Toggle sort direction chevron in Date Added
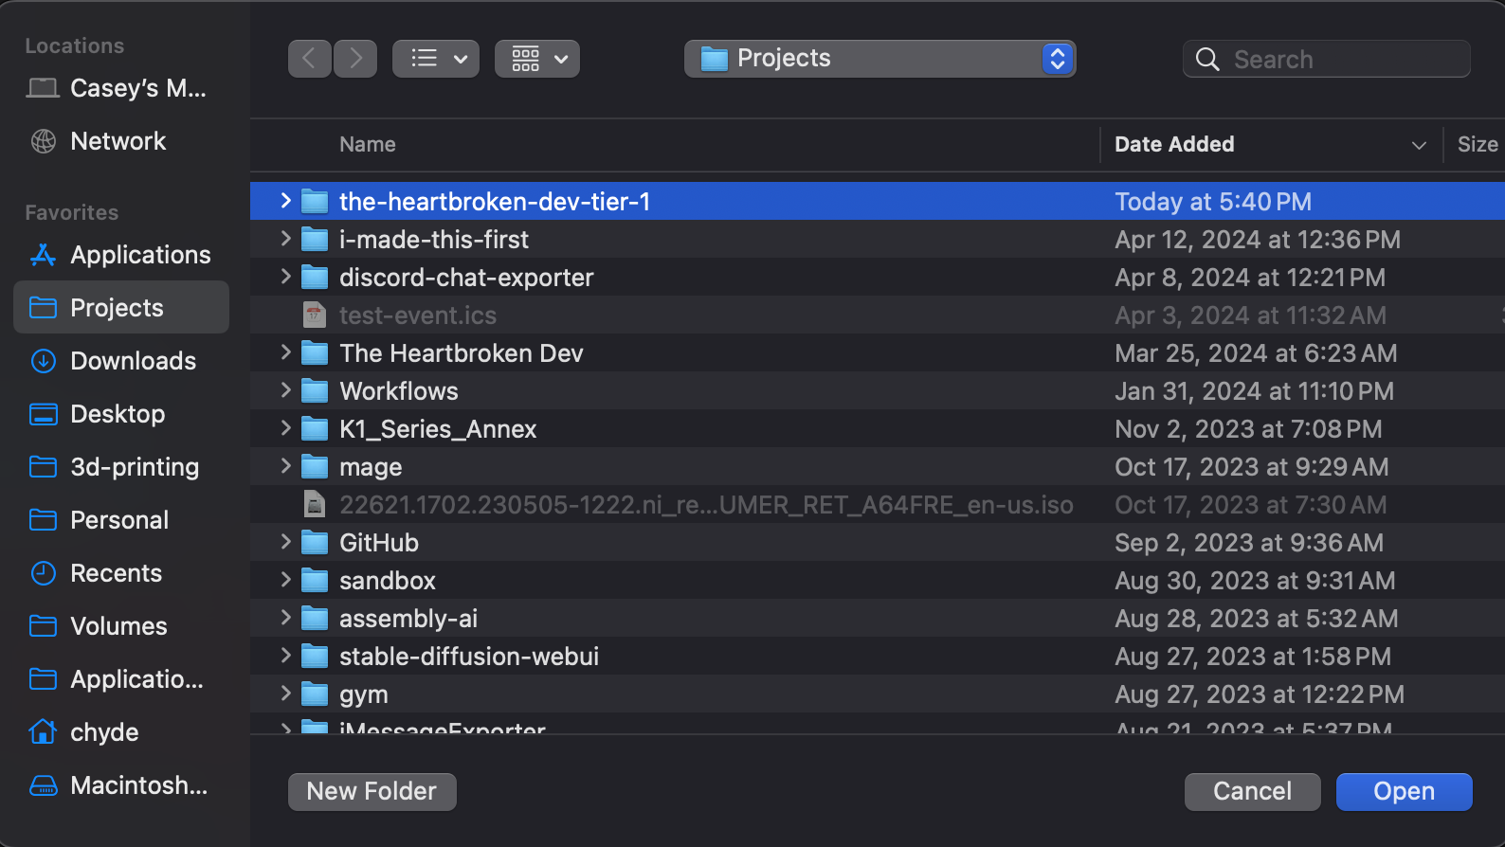Image resolution: width=1505 pixels, height=847 pixels. 1419,145
